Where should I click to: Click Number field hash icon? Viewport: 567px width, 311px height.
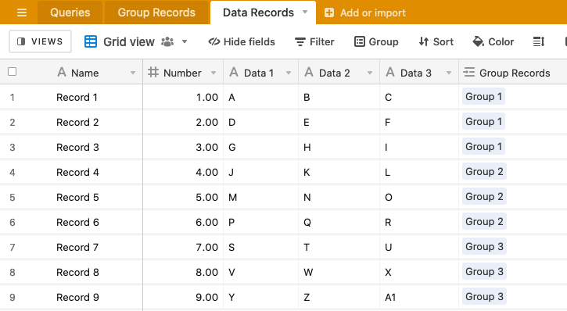(x=153, y=72)
